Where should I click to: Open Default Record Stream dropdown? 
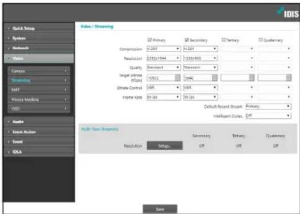click(x=268, y=106)
